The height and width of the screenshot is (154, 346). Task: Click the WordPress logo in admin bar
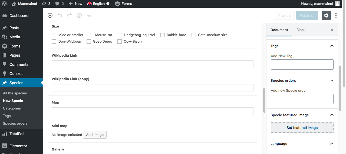(4, 4)
